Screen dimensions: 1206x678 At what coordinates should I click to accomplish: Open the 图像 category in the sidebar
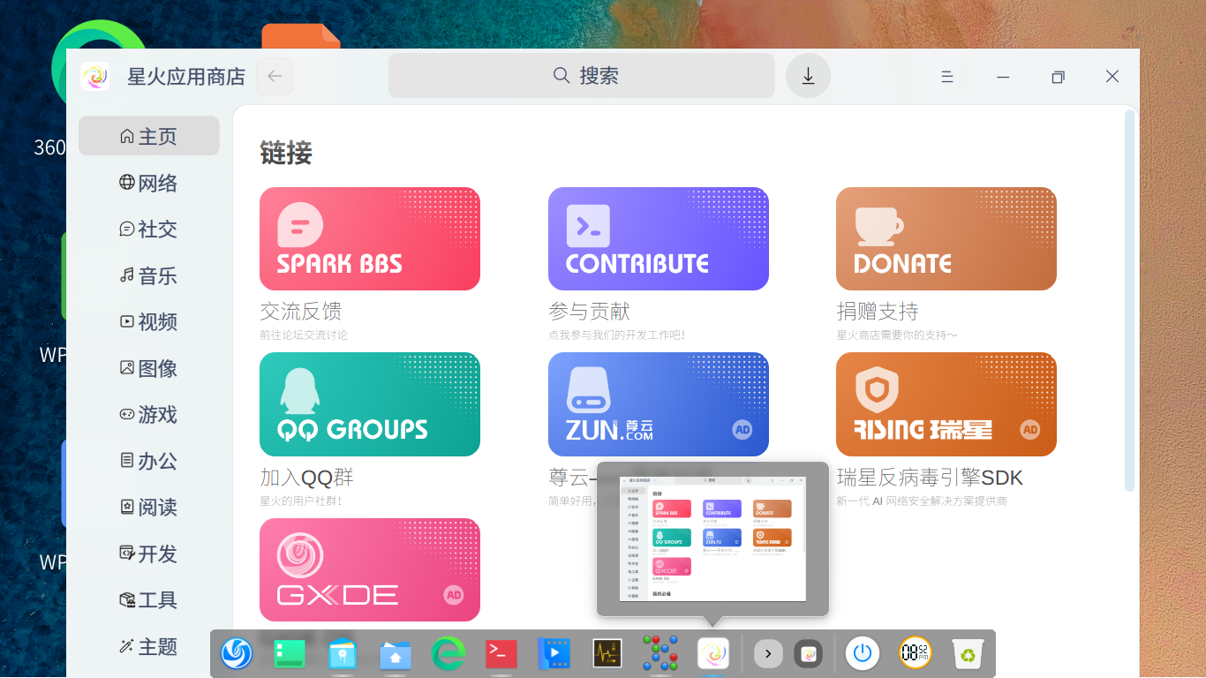pos(148,368)
